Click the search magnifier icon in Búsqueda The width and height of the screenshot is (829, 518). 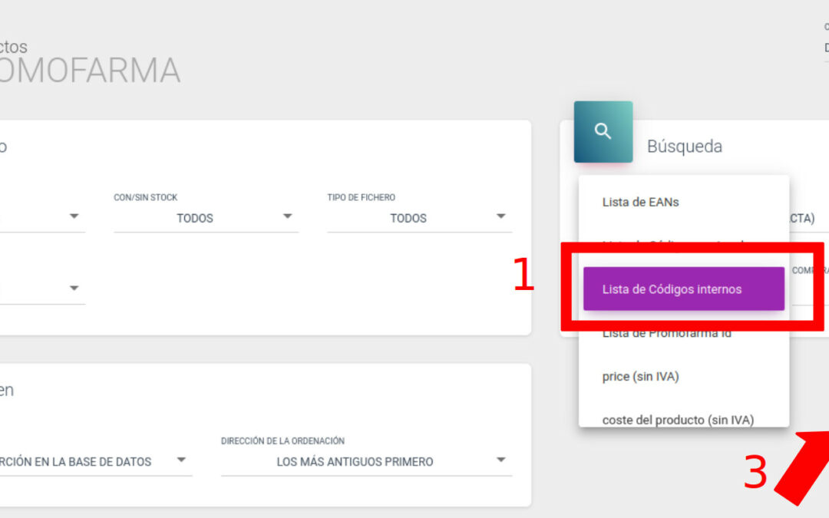[603, 131]
